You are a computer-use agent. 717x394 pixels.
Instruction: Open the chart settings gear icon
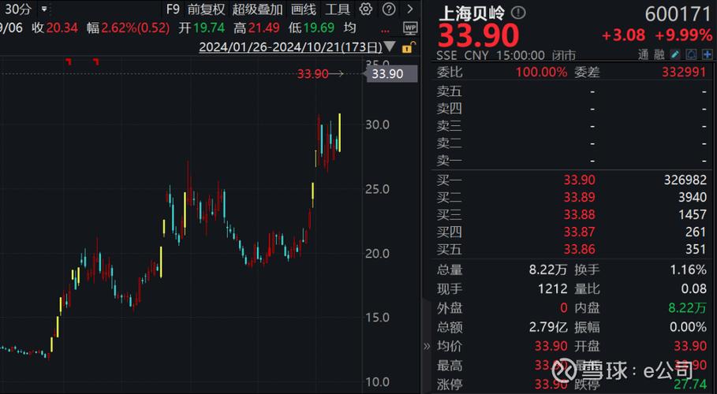tap(365, 9)
